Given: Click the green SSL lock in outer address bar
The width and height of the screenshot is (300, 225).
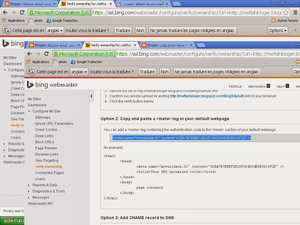Looking at the screenshot, I should [31, 13].
